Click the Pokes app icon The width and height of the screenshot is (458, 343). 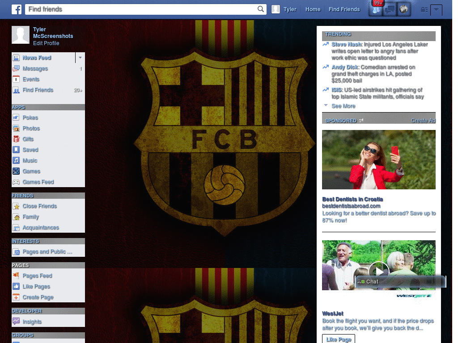(16, 117)
